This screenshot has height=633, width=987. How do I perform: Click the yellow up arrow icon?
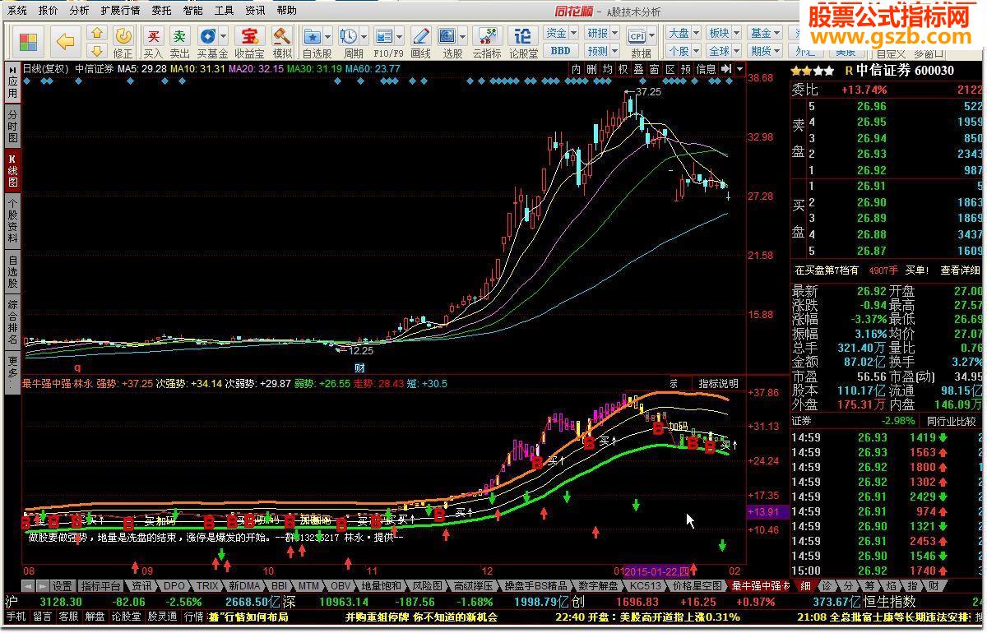(97, 33)
